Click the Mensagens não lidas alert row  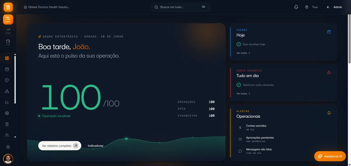[x=283, y=151]
